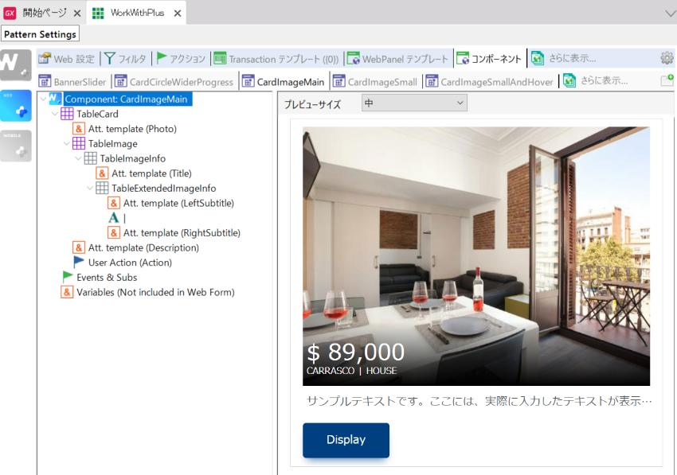
Task: Collapse the TableCard tree node
Action: point(55,114)
